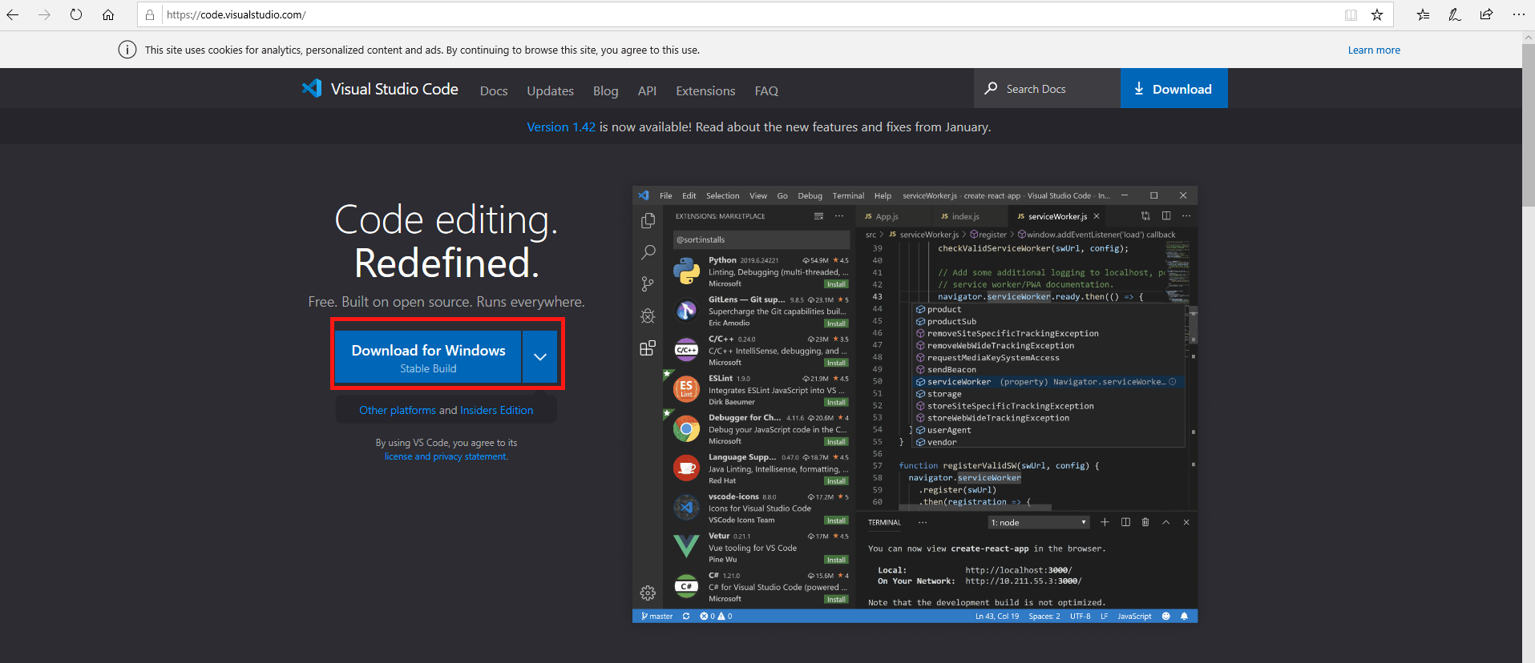This screenshot has height=663, width=1535.
Task: Click the blue Download button in the header
Action: click(x=1173, y=88)
